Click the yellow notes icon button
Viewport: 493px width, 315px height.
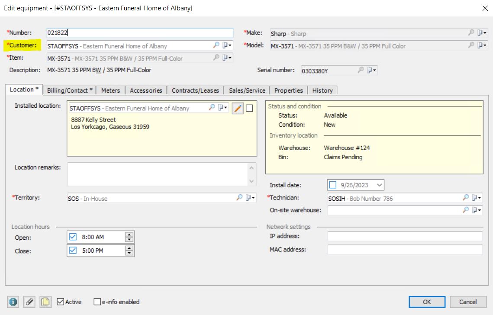tap(45, 302)
